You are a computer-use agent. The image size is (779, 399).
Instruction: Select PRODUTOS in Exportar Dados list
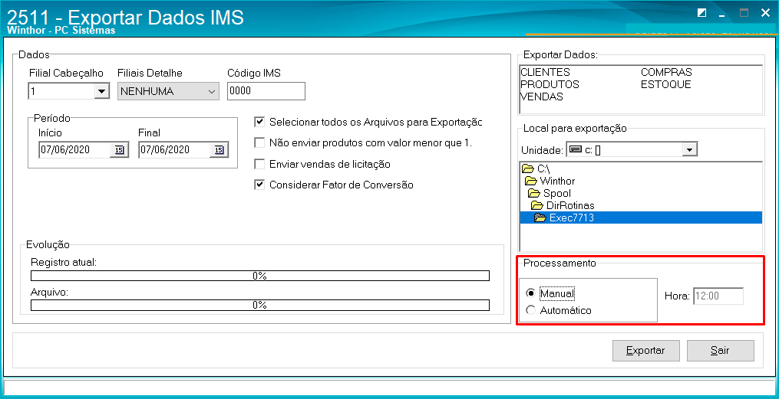pyautogui.click(x=550, y=84)
